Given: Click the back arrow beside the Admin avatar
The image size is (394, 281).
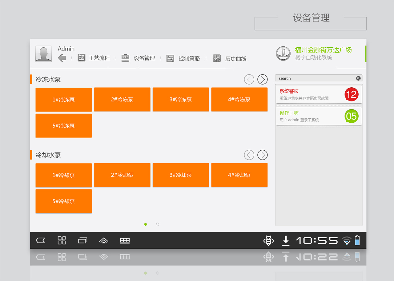Looking at the screenshot, I should (x=62, y=58).
